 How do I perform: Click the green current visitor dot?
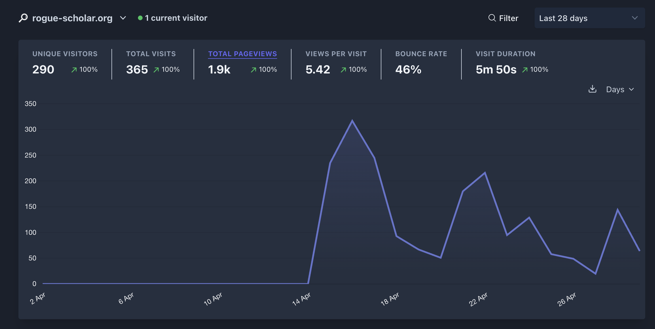pos(140,18)
